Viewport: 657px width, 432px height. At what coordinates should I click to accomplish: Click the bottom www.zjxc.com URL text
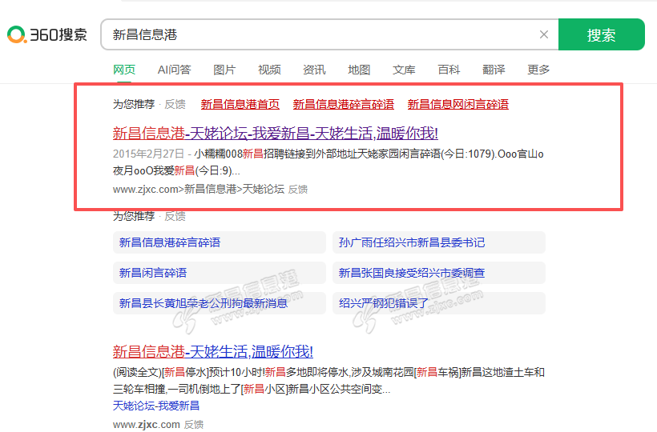147,425
